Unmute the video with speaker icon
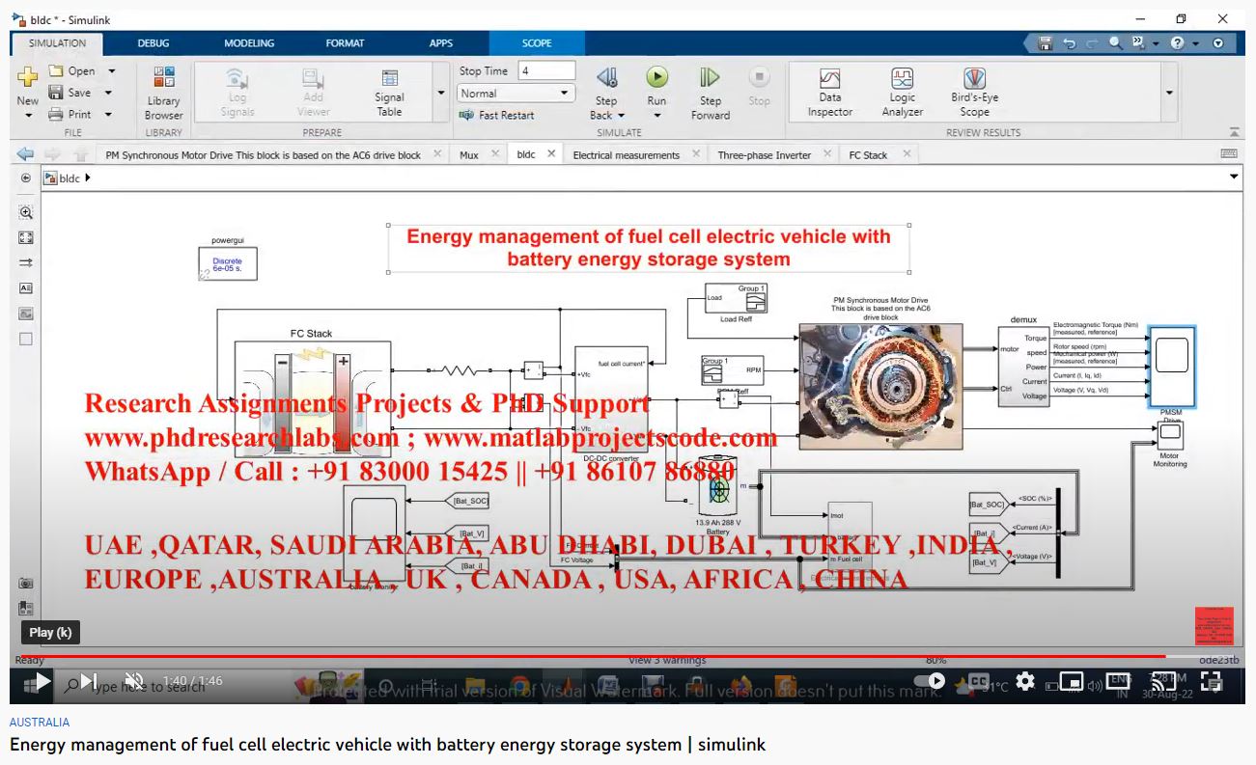 [134, 681]
